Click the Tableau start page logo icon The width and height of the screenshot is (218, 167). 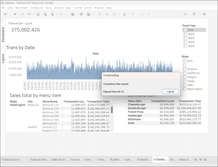tap(5, 14)
